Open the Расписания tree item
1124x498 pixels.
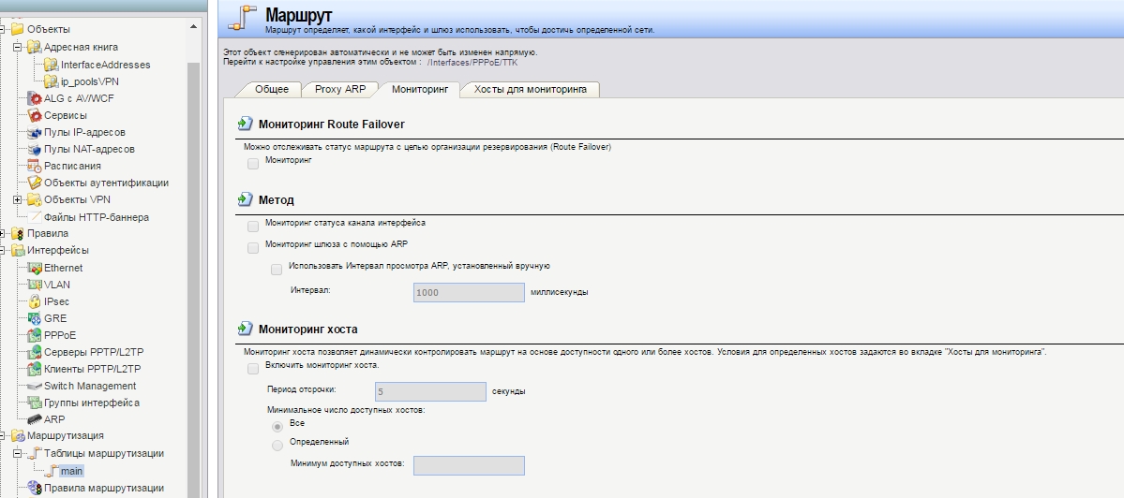click(72, 166)
